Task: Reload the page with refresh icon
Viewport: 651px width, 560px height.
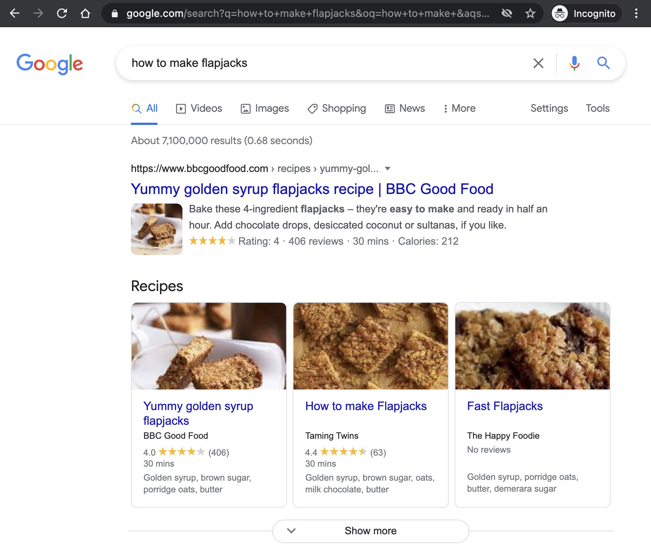Action: (62, 14)
